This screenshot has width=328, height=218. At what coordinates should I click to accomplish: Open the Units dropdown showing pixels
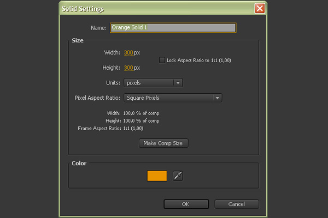coord(153,83)
